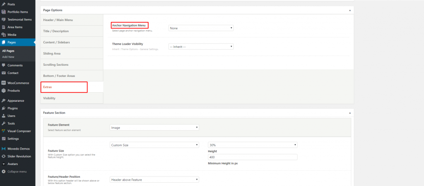This screenshot has width=424, height=186.
Task: Click the Posts pushpin icon in sidebar
Action: (x=4, y=4)
